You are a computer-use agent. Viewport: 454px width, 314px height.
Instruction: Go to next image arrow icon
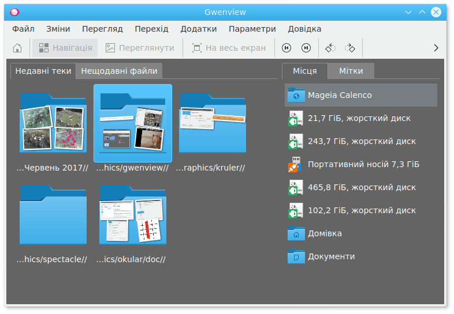coord(306,48)
